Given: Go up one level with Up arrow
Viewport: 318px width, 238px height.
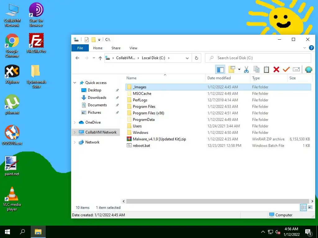Looking at the screenshot, I should click(x=100, y=58).
